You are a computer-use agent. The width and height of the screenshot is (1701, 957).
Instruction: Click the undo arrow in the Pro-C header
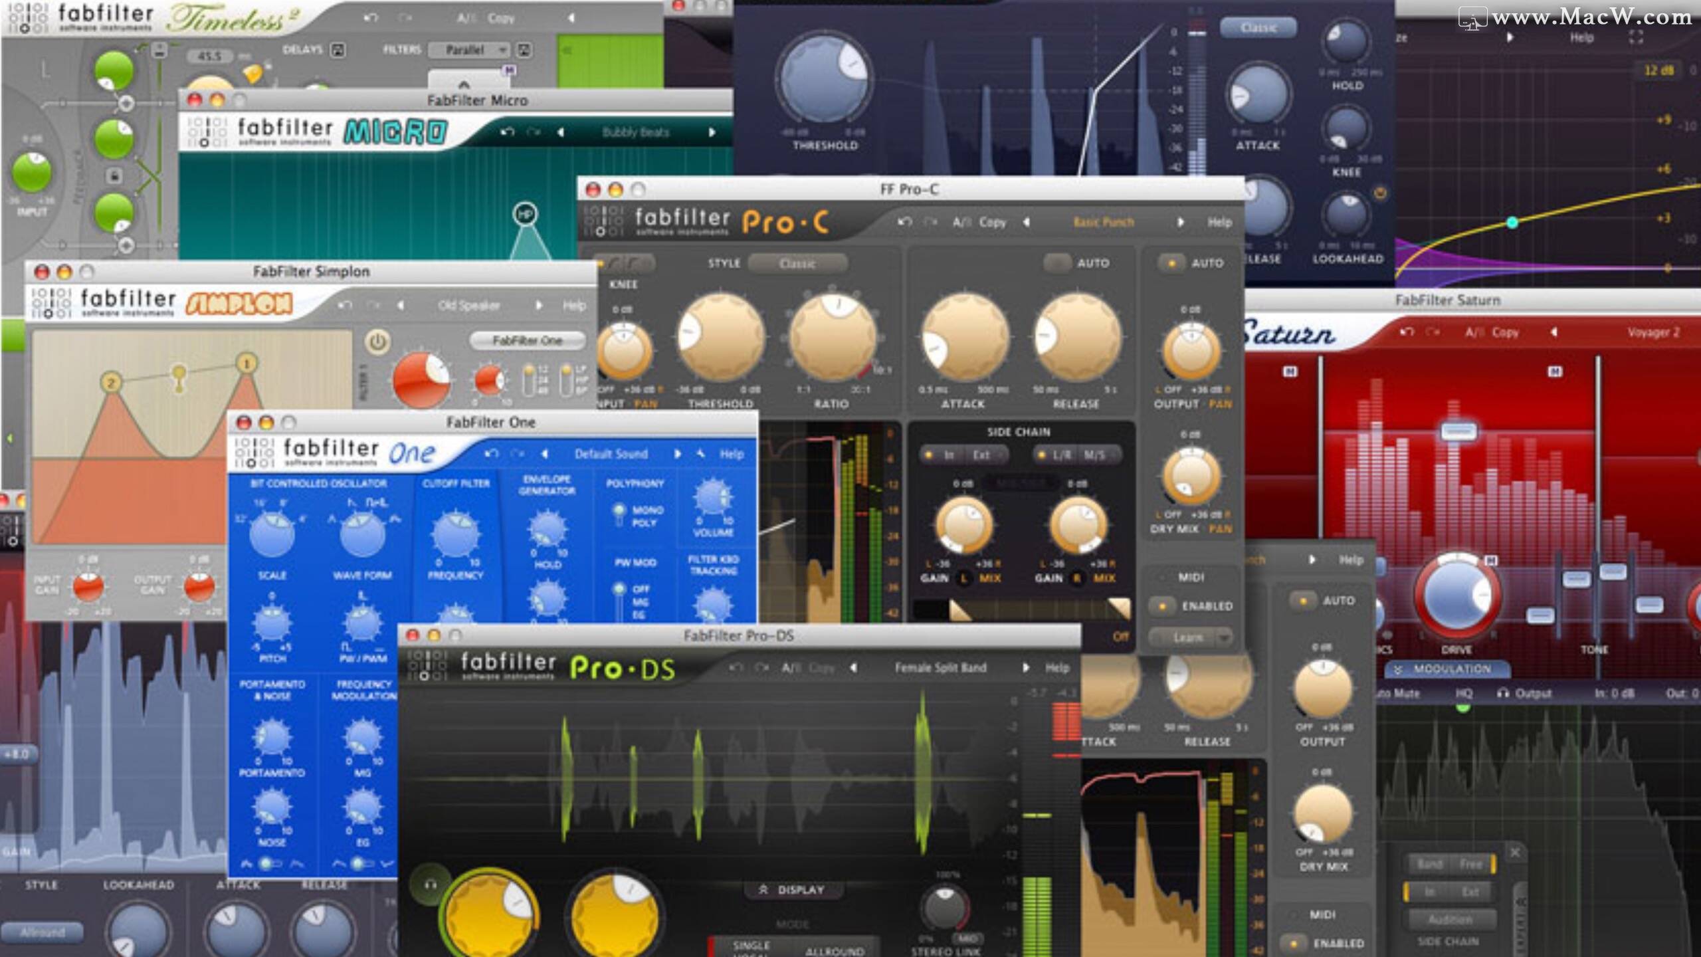pyautogui.click(x=904, y=222)
